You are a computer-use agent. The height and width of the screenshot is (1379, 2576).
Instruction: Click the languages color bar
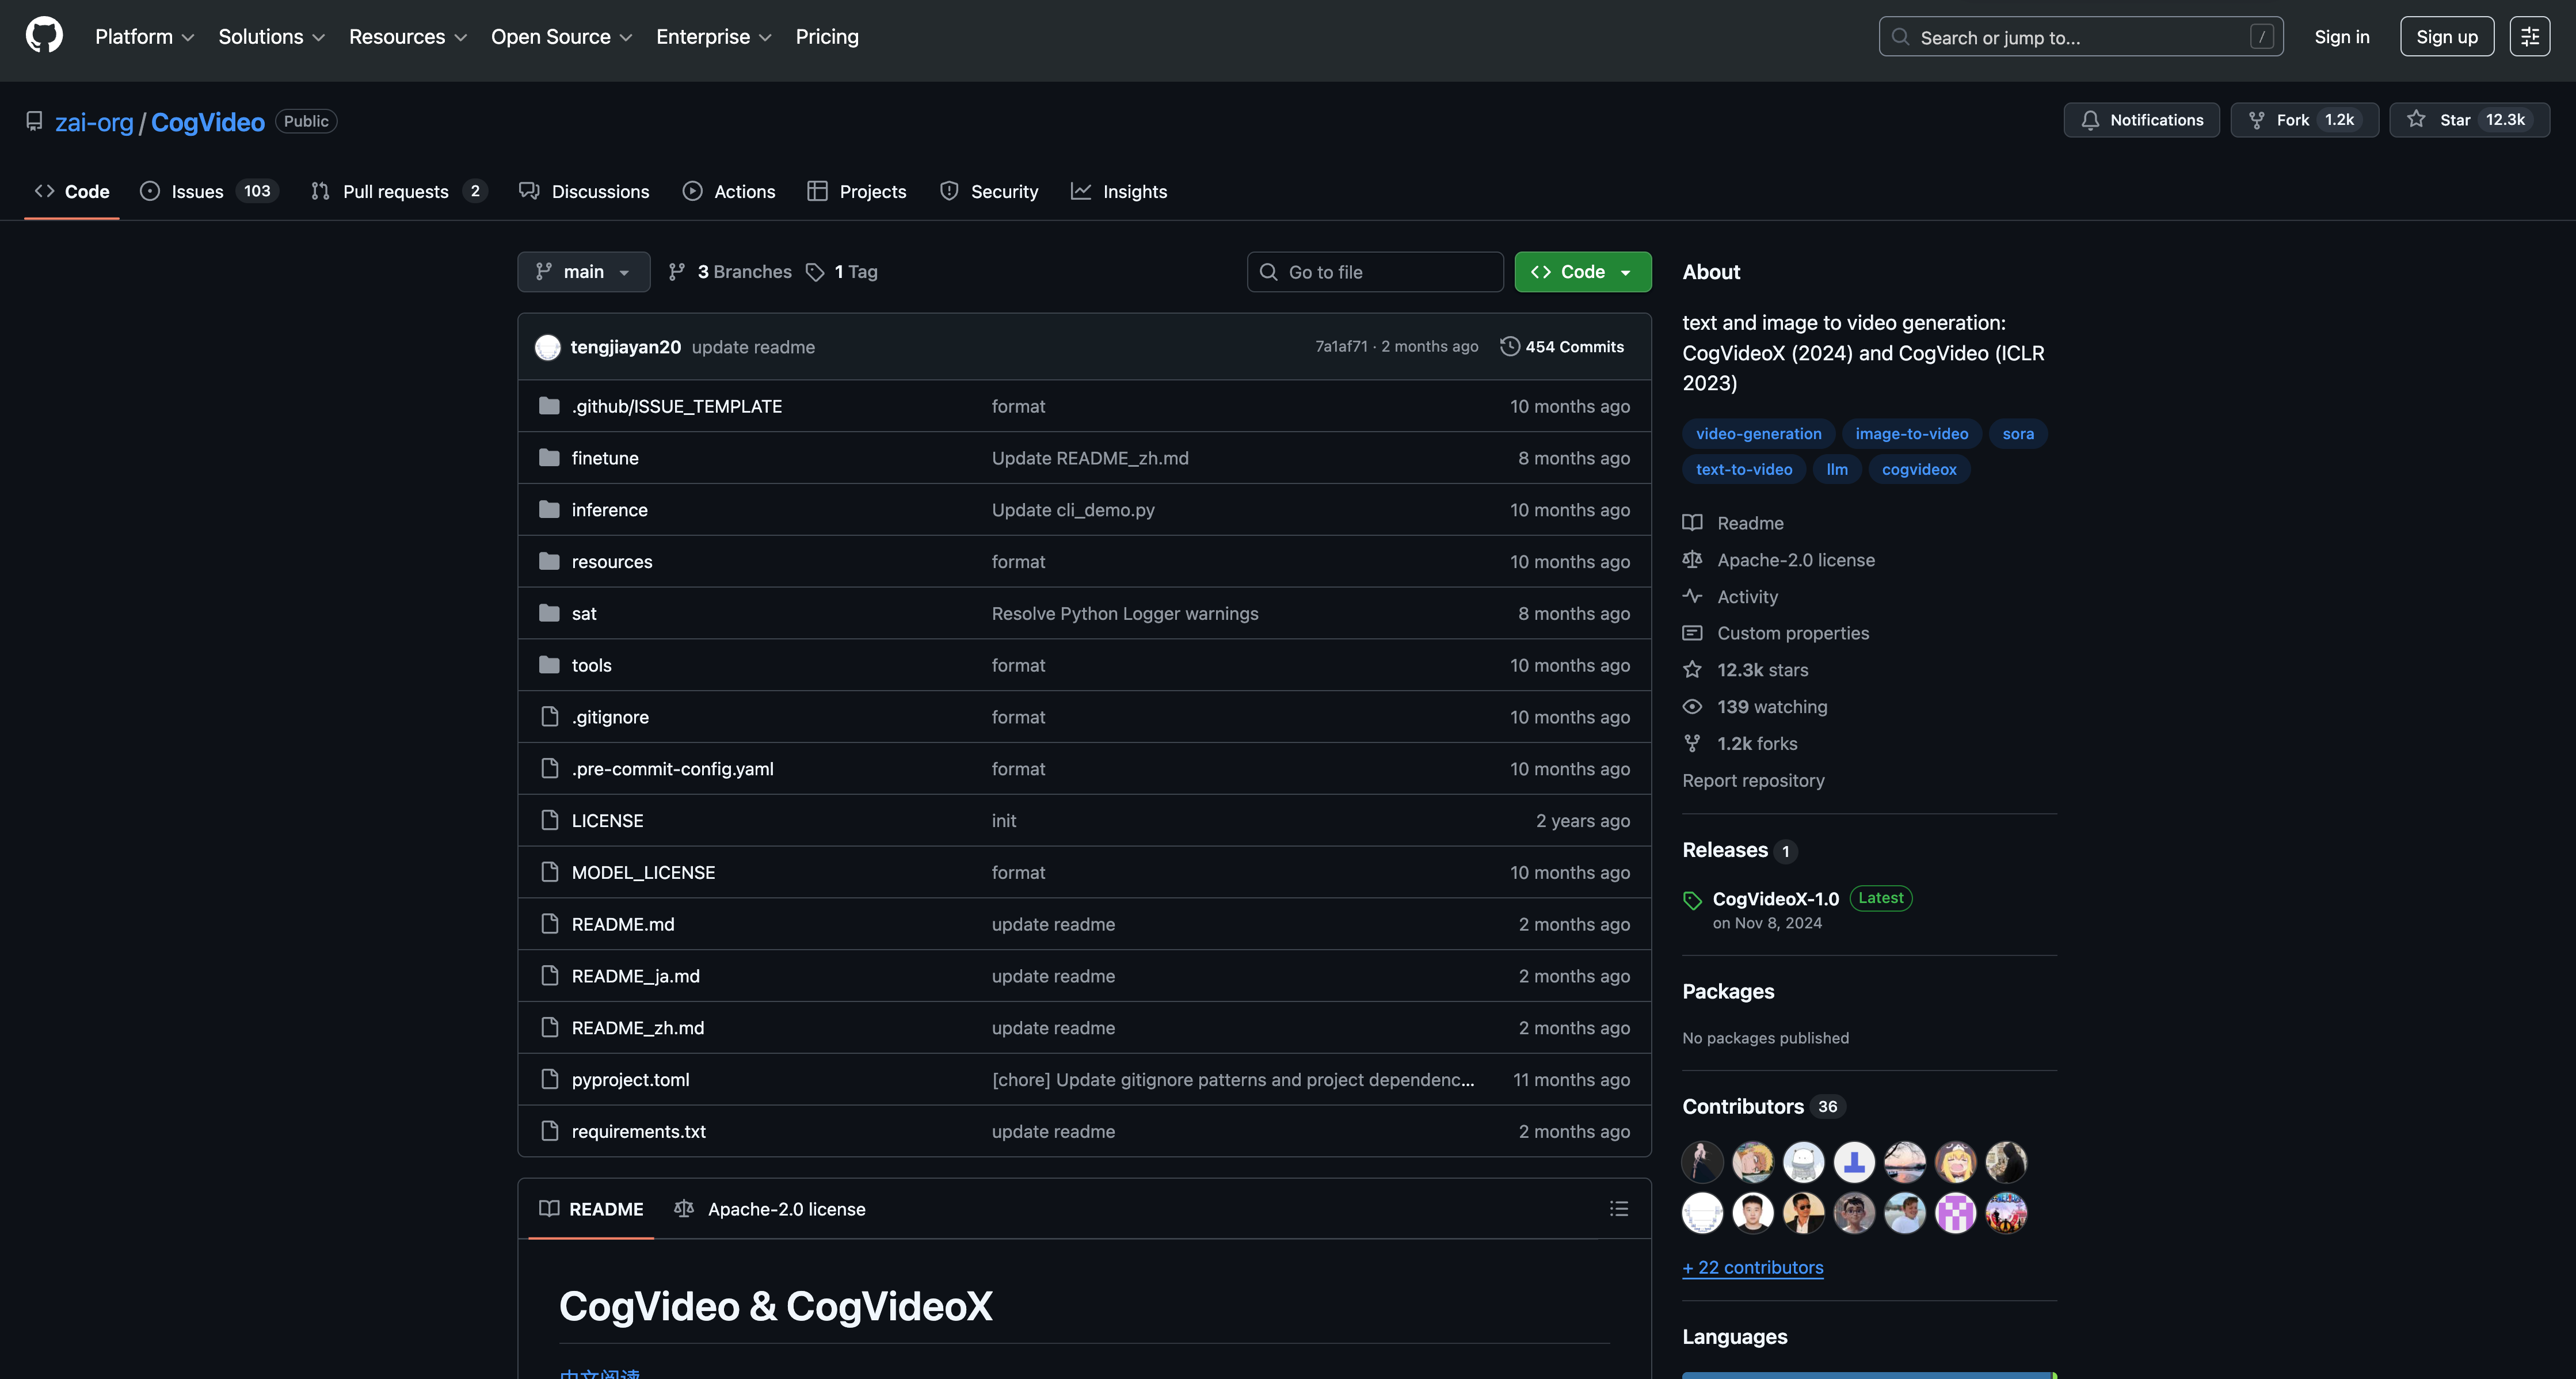coord(1867,1375)
